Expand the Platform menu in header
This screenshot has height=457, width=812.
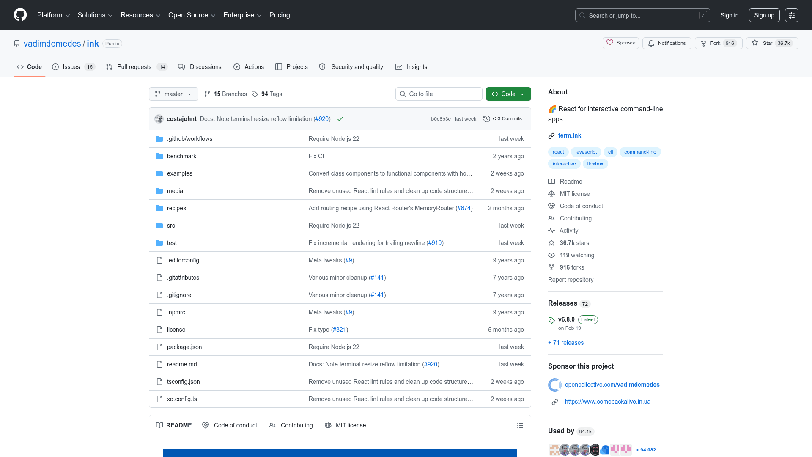tap(53, 15)
